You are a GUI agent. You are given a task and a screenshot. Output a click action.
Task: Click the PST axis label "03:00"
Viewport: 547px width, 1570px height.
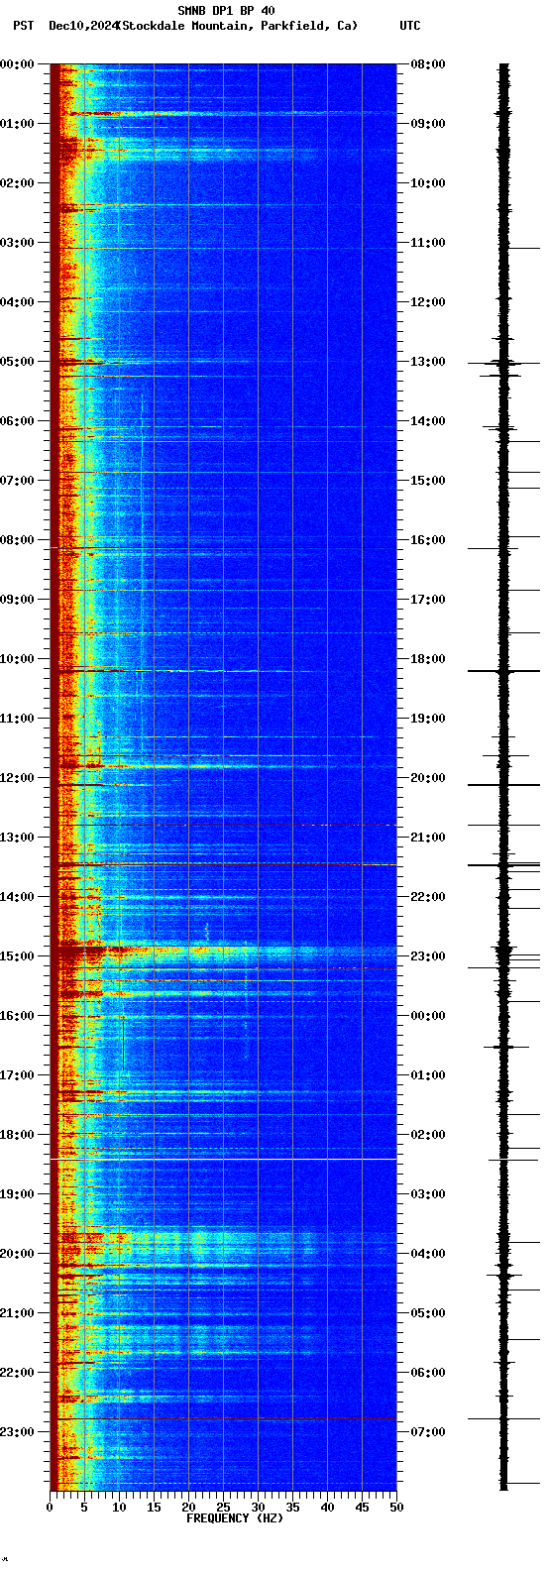tap(17, 243)
